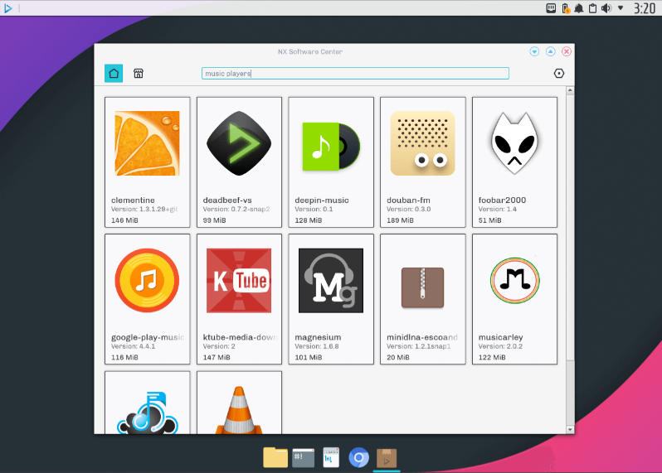The width and height of the screenshot is (662, 473).
Task: Open the deadbeef-vs app icon
Action: [x=239, y=143]
